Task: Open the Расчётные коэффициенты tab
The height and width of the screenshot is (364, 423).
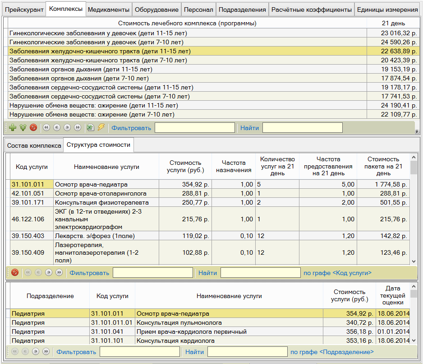Action: [x=311, y=9]
